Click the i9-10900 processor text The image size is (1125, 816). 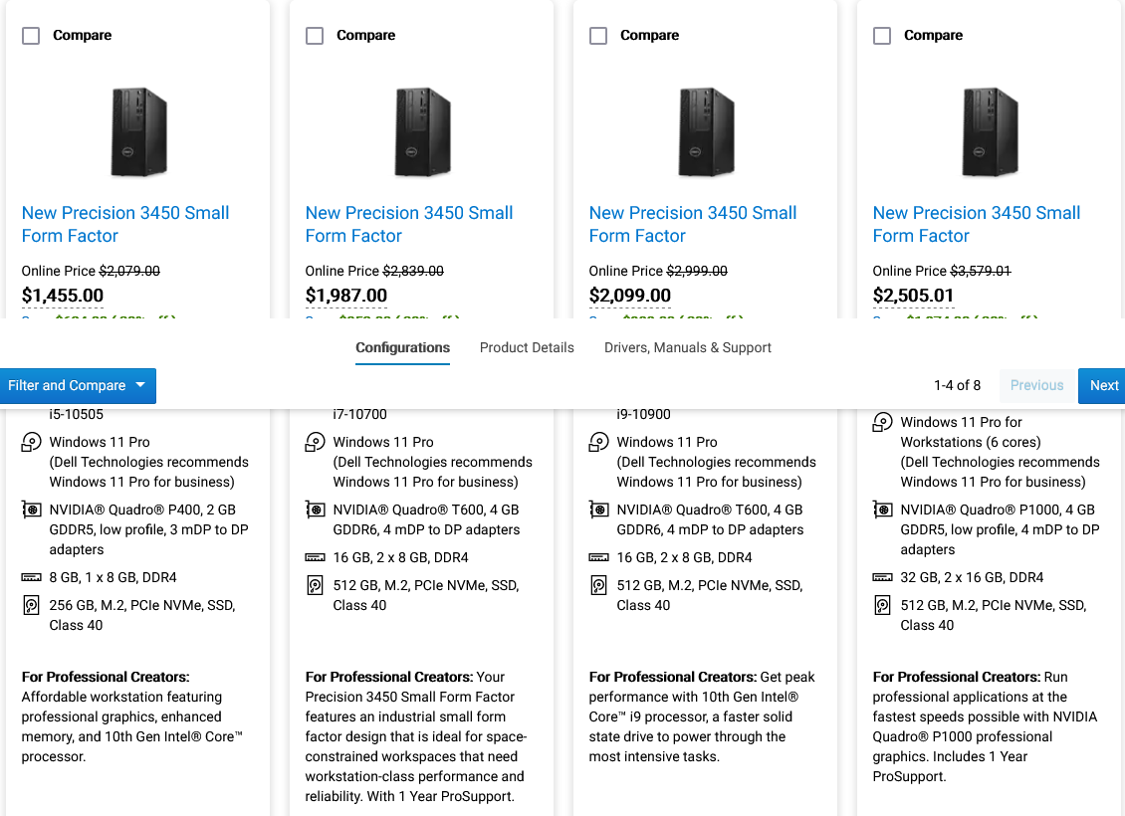coord(643,414)
